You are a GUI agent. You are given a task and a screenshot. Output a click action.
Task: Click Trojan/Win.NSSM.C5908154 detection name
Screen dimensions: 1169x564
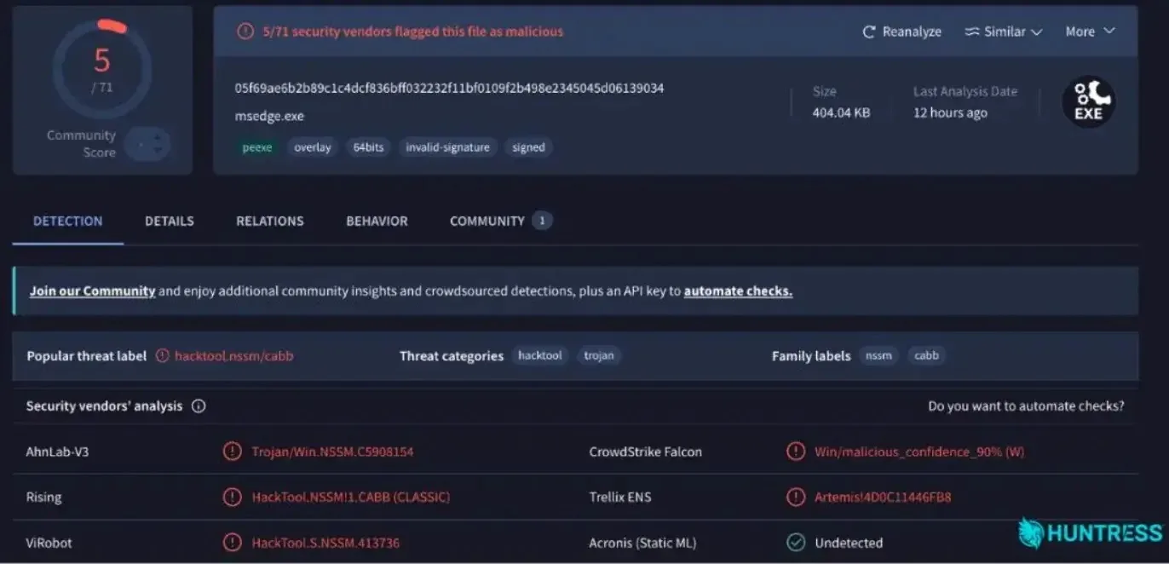pyautogui.click(x=332, y=452)
